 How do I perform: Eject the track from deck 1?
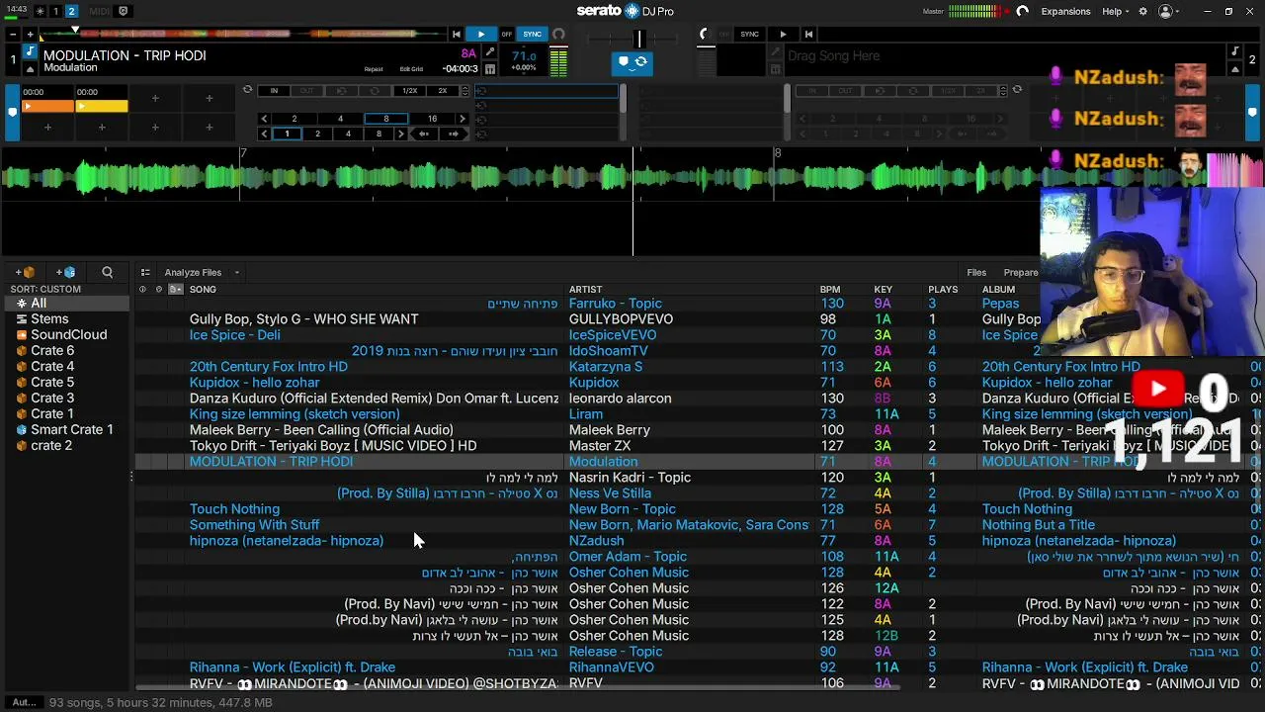click(x=30, y=69)
